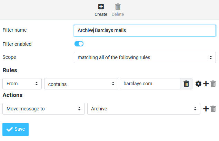Add a new rule with plus icon
This screenshot has height=141, width=219.
(x=206, y=84)
